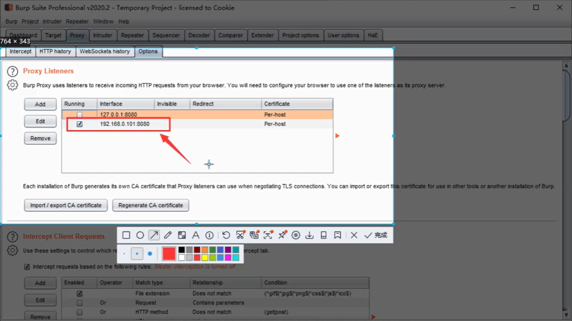Pick the black color swatch
The height and width of the screenshot is (321, 572).
(181, 250)
